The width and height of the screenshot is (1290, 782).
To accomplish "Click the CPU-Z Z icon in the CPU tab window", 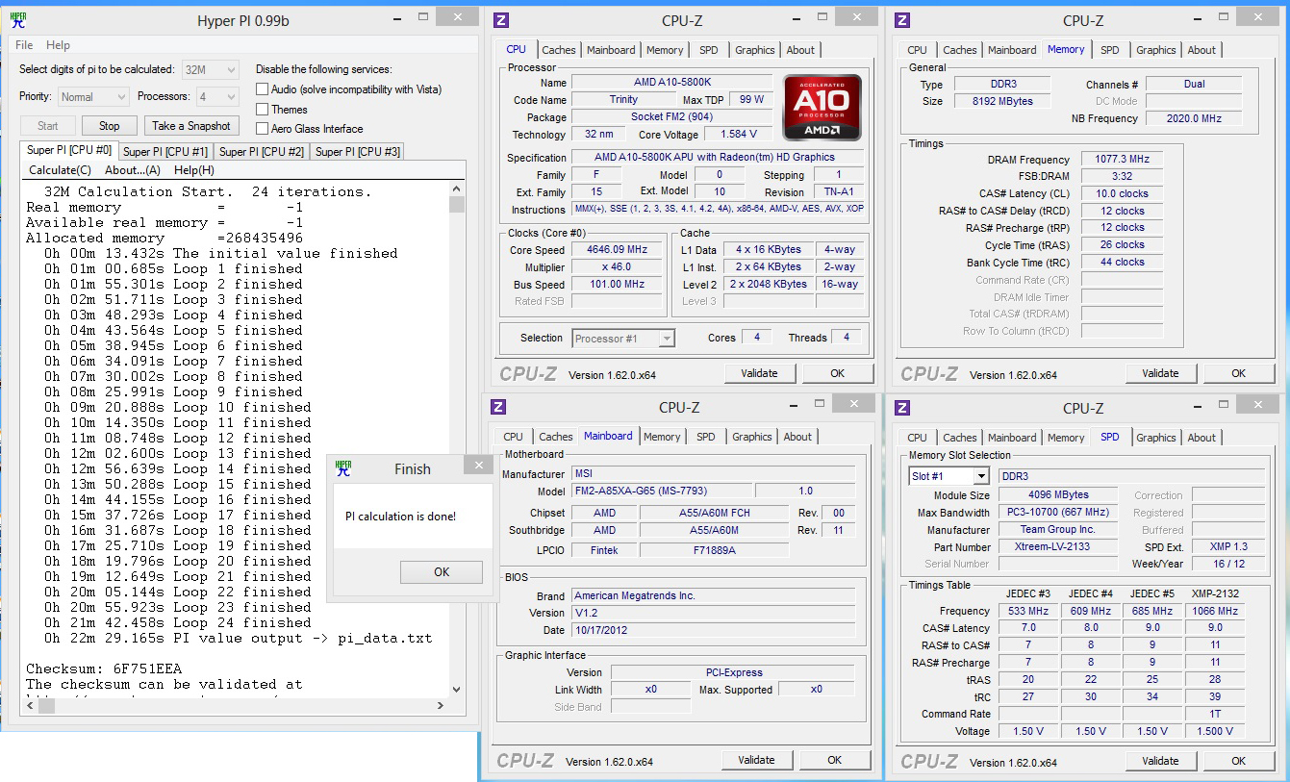I will (x=501, y=20).
